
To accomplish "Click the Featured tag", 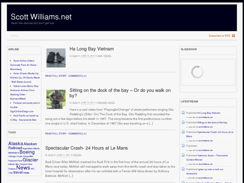I will coord(12,161).
